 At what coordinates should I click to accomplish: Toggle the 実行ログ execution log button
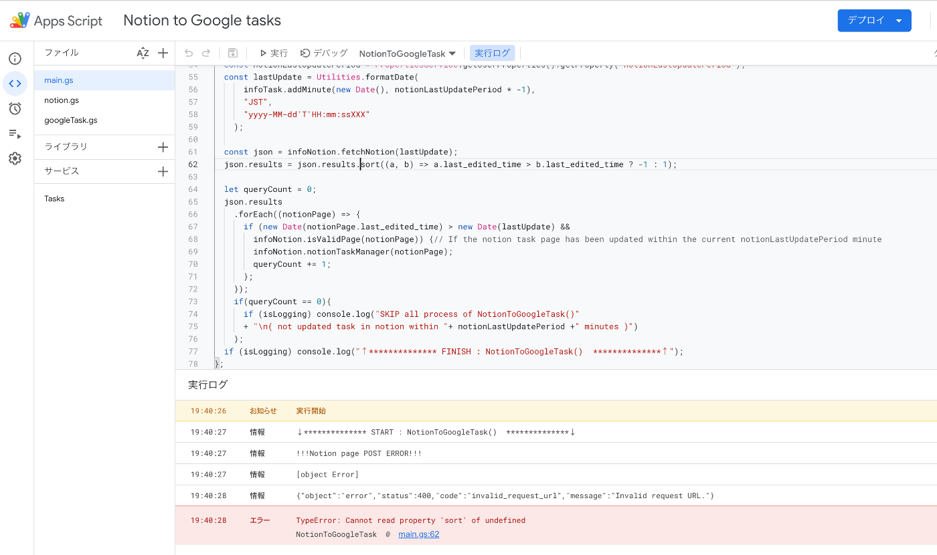pyautogui.click(x=492, y=53)
